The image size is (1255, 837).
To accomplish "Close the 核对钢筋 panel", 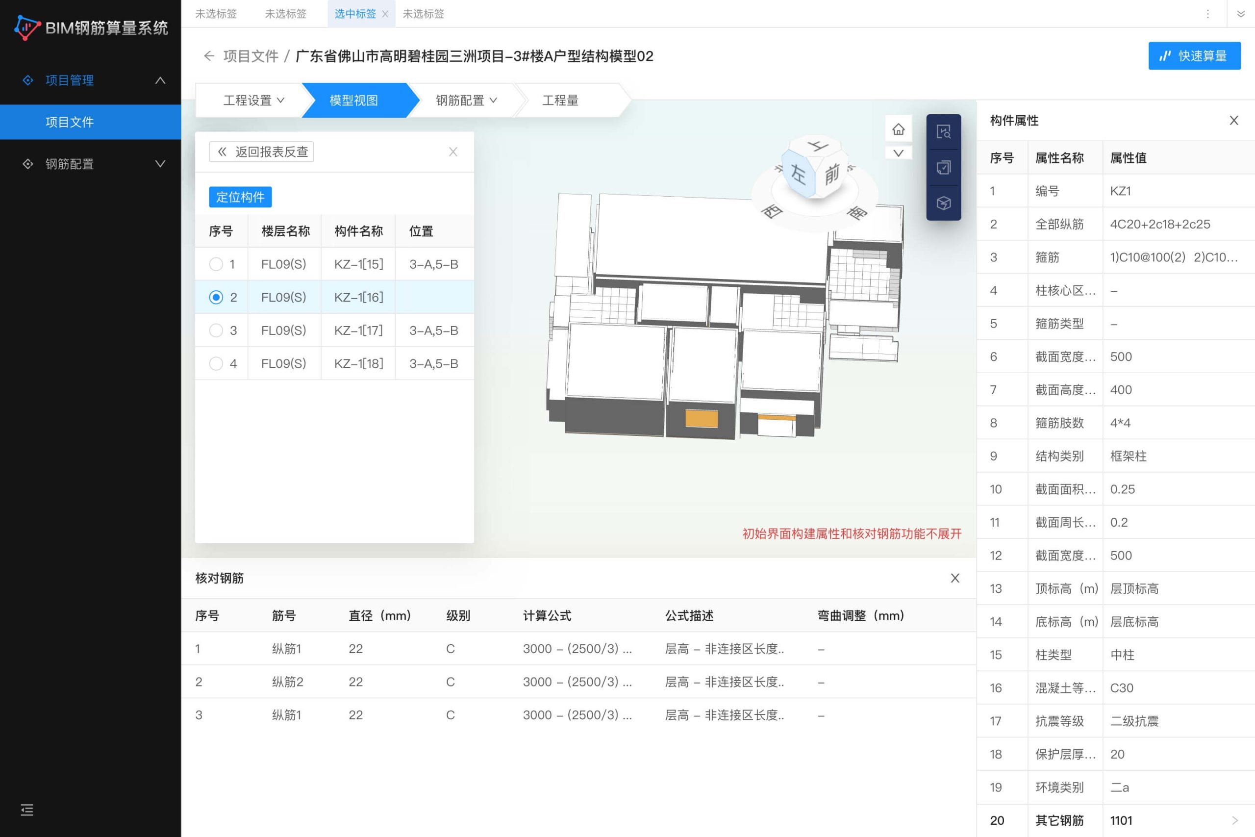I will pyautogui.click(x=954, y=578).
